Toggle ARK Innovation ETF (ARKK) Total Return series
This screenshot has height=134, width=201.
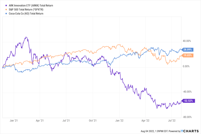[28, 5]
